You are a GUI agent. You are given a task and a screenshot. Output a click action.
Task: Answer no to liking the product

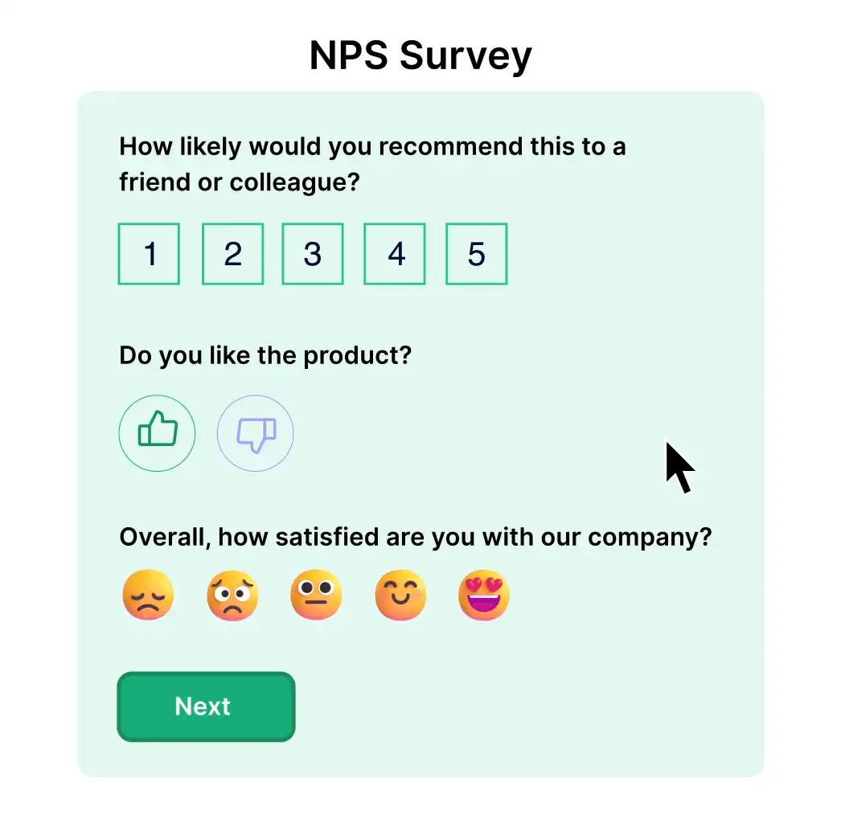pyautogui.click(x=255, y=432)
